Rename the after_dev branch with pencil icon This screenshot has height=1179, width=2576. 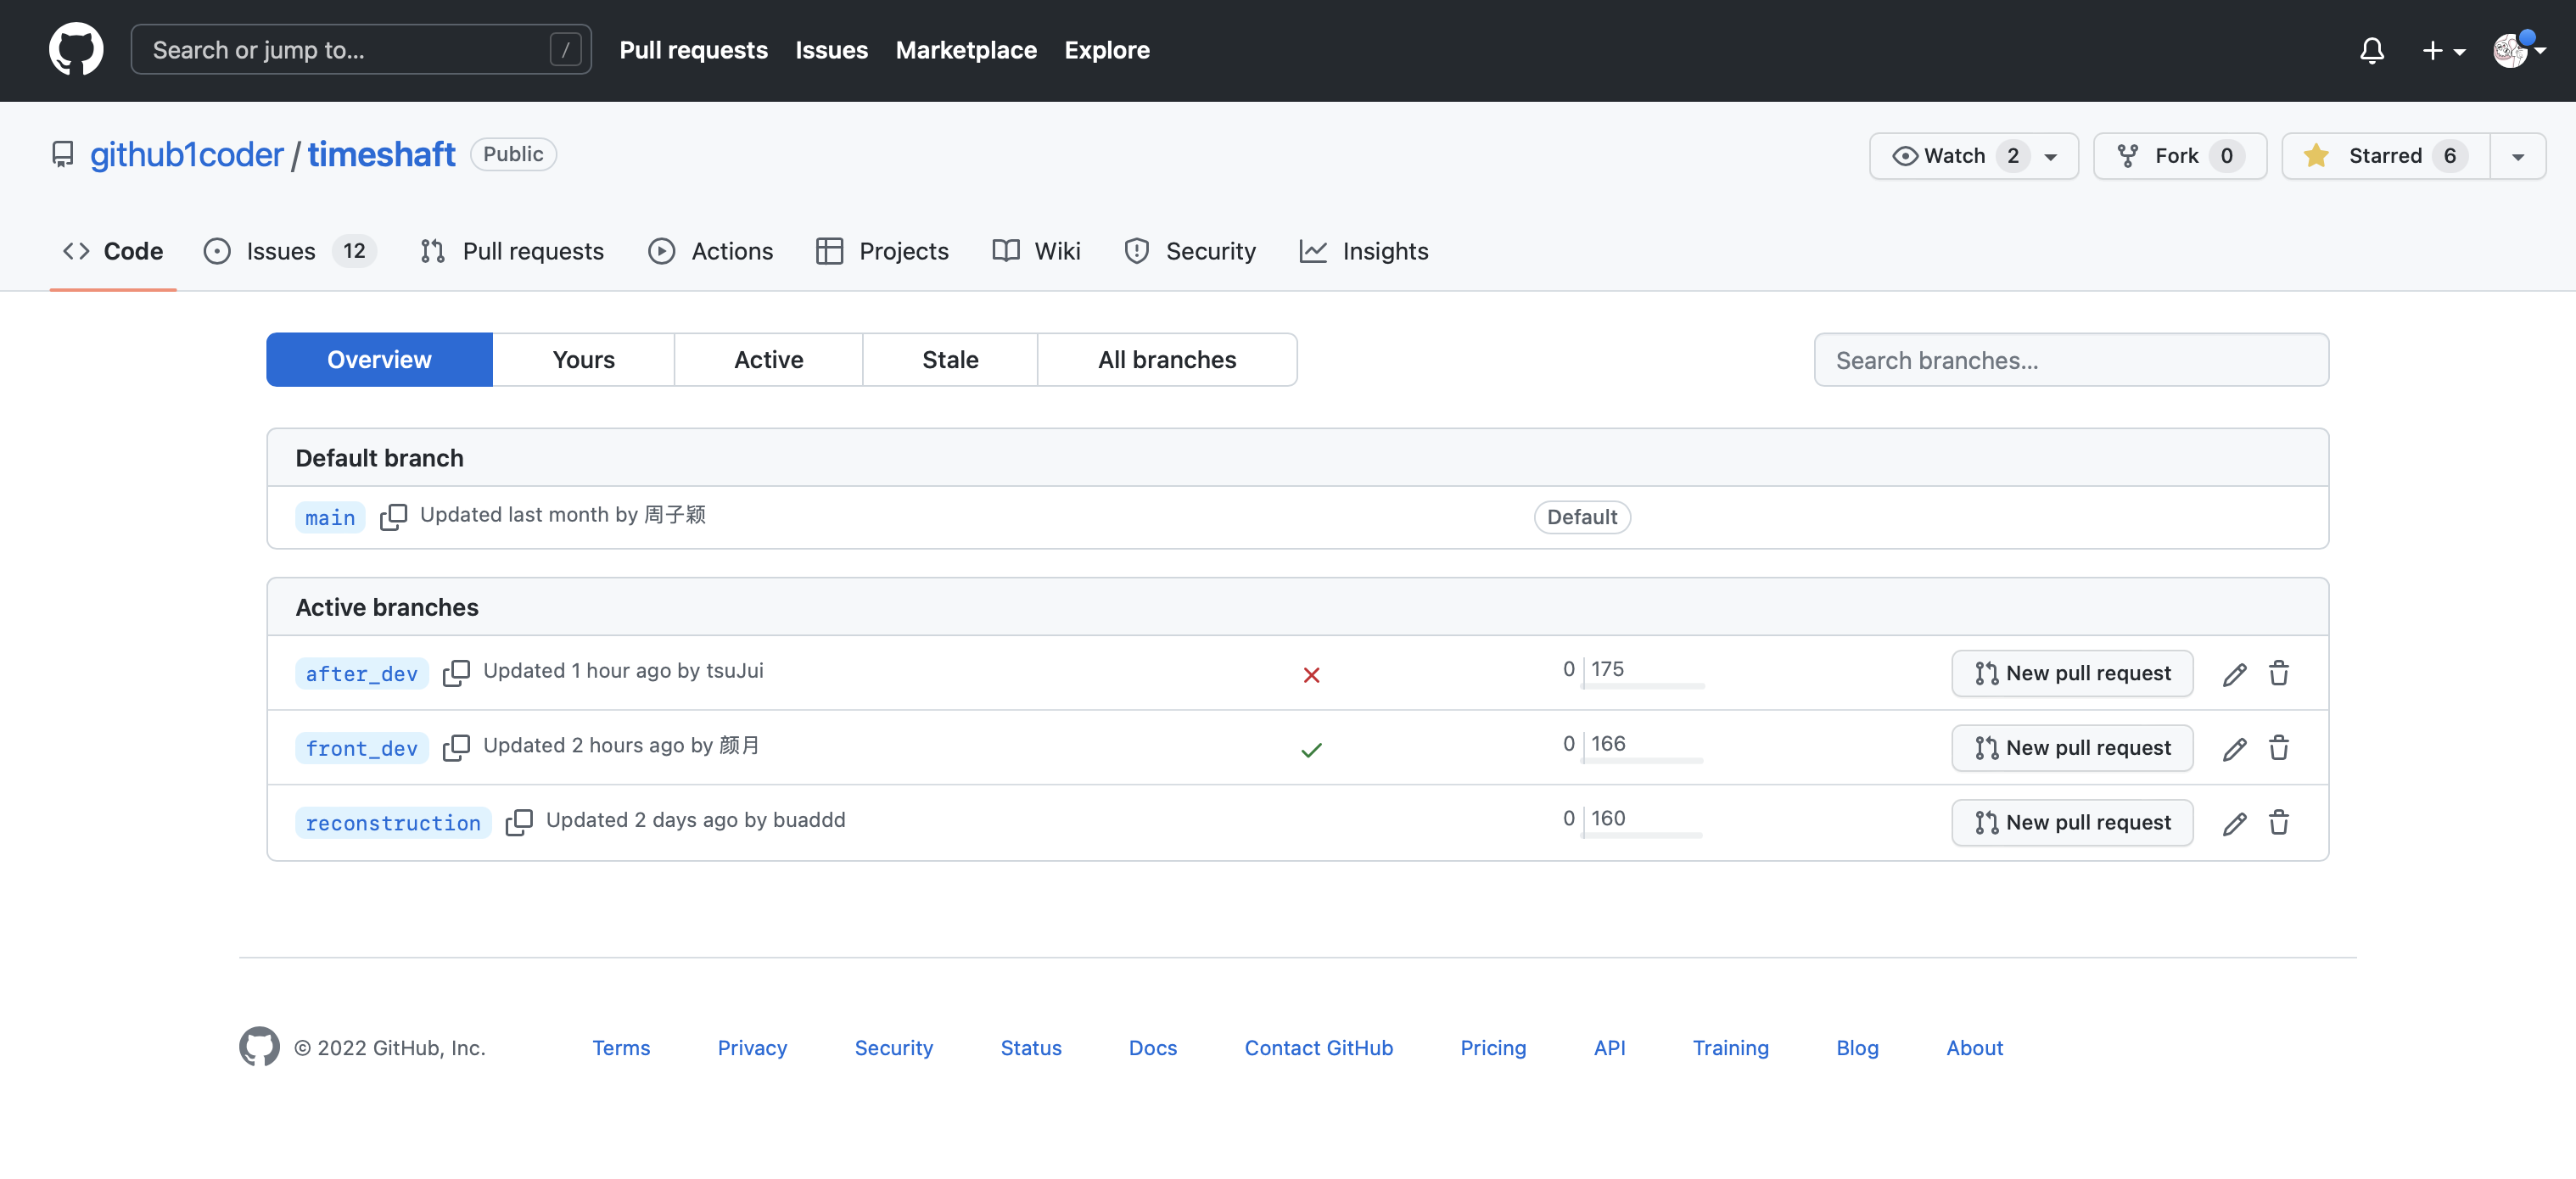[2234, 674]
